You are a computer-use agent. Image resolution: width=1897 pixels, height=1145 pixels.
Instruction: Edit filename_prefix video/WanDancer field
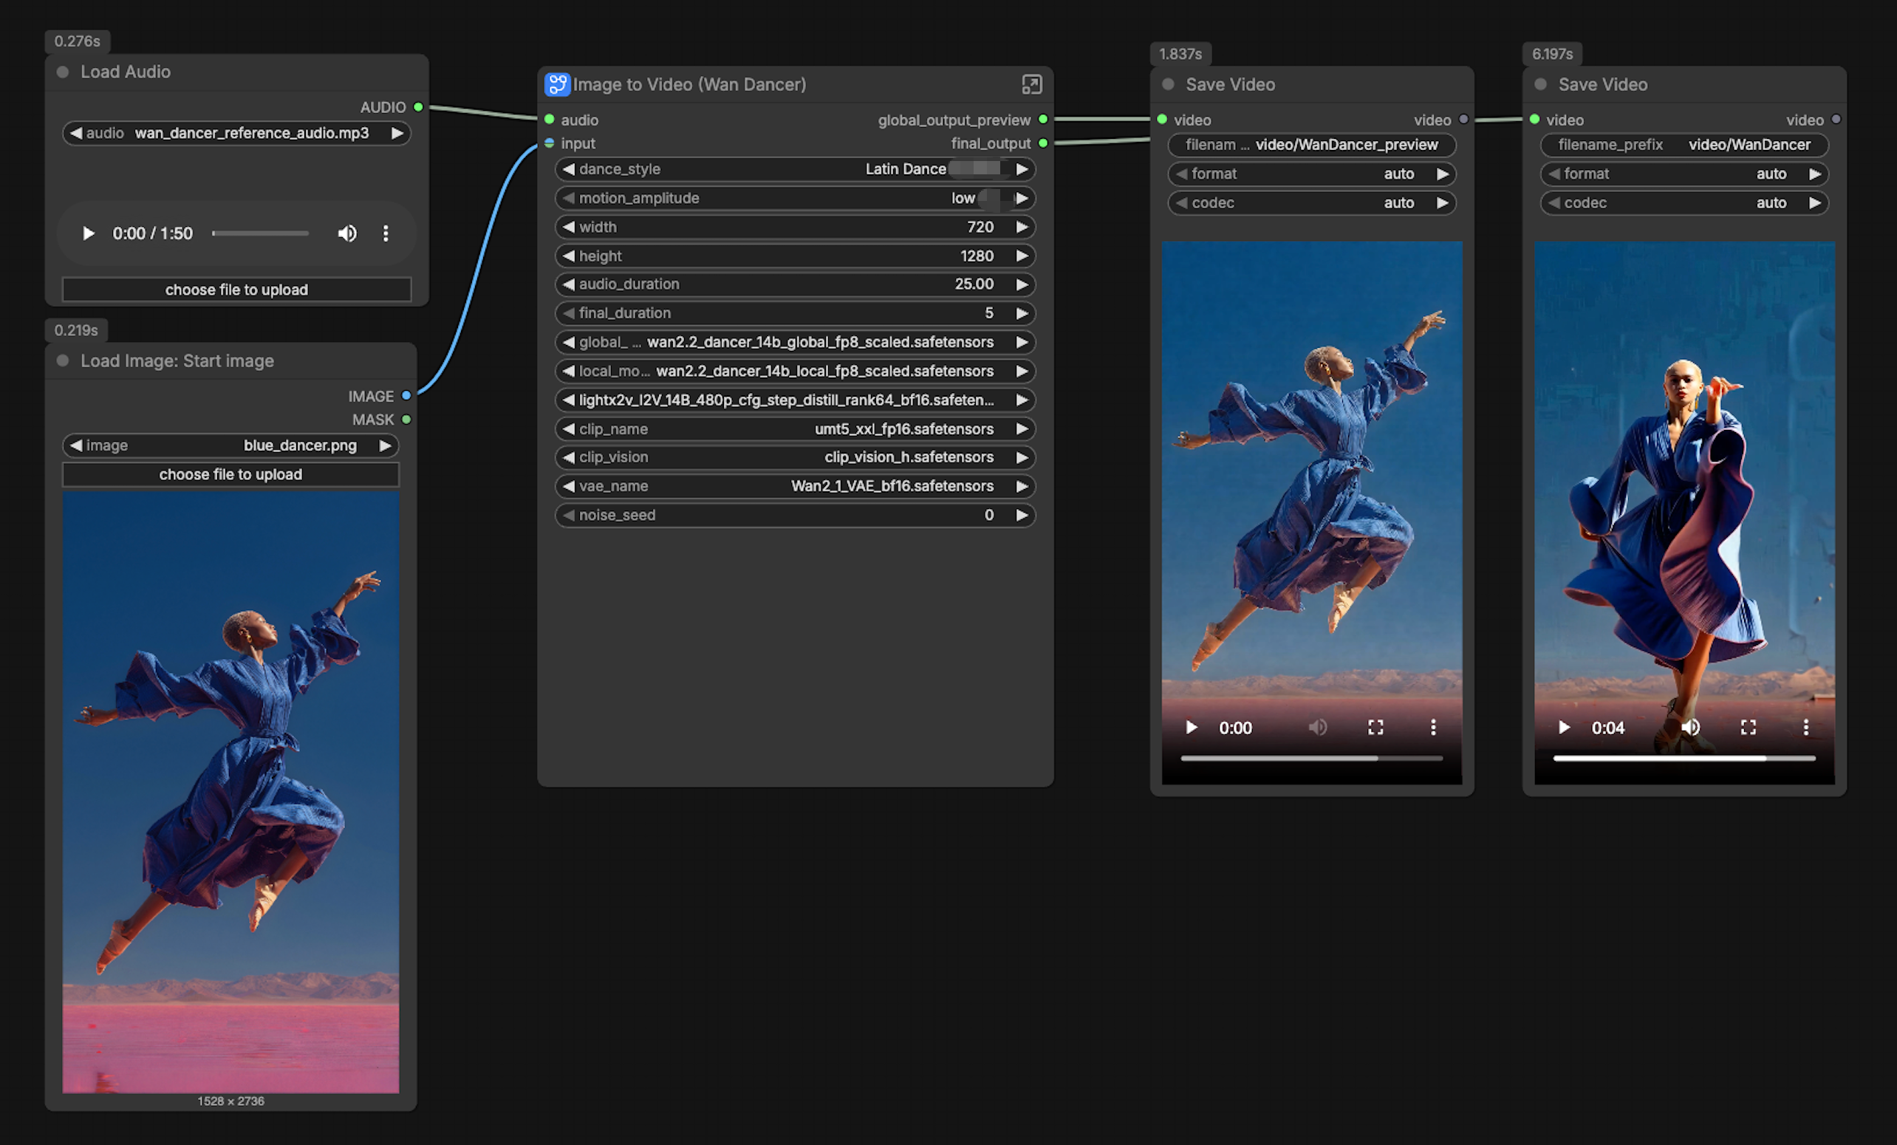1684,145
